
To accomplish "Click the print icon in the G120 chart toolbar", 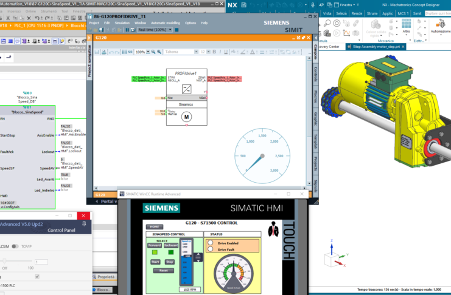I will click(104, 52).
